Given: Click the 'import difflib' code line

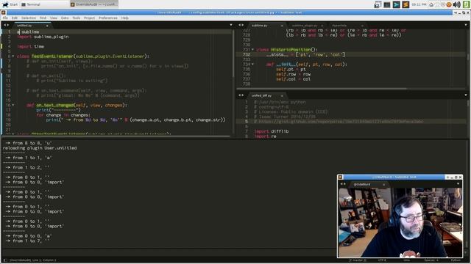Looking at the screenshot, I should coord(272,131).
